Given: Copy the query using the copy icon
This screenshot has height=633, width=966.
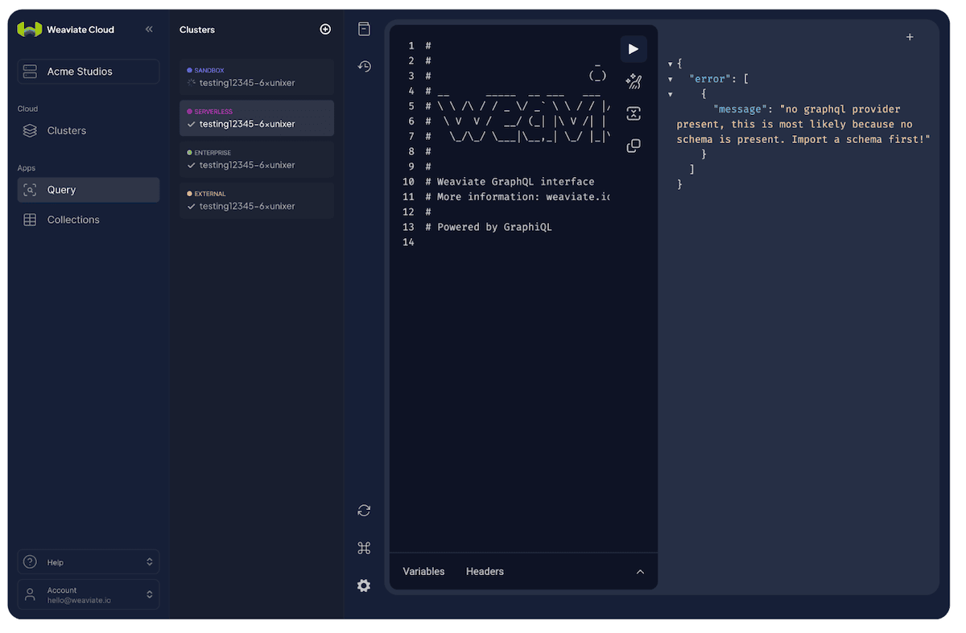Looking at the screenshot, I should tap(634, 146).
